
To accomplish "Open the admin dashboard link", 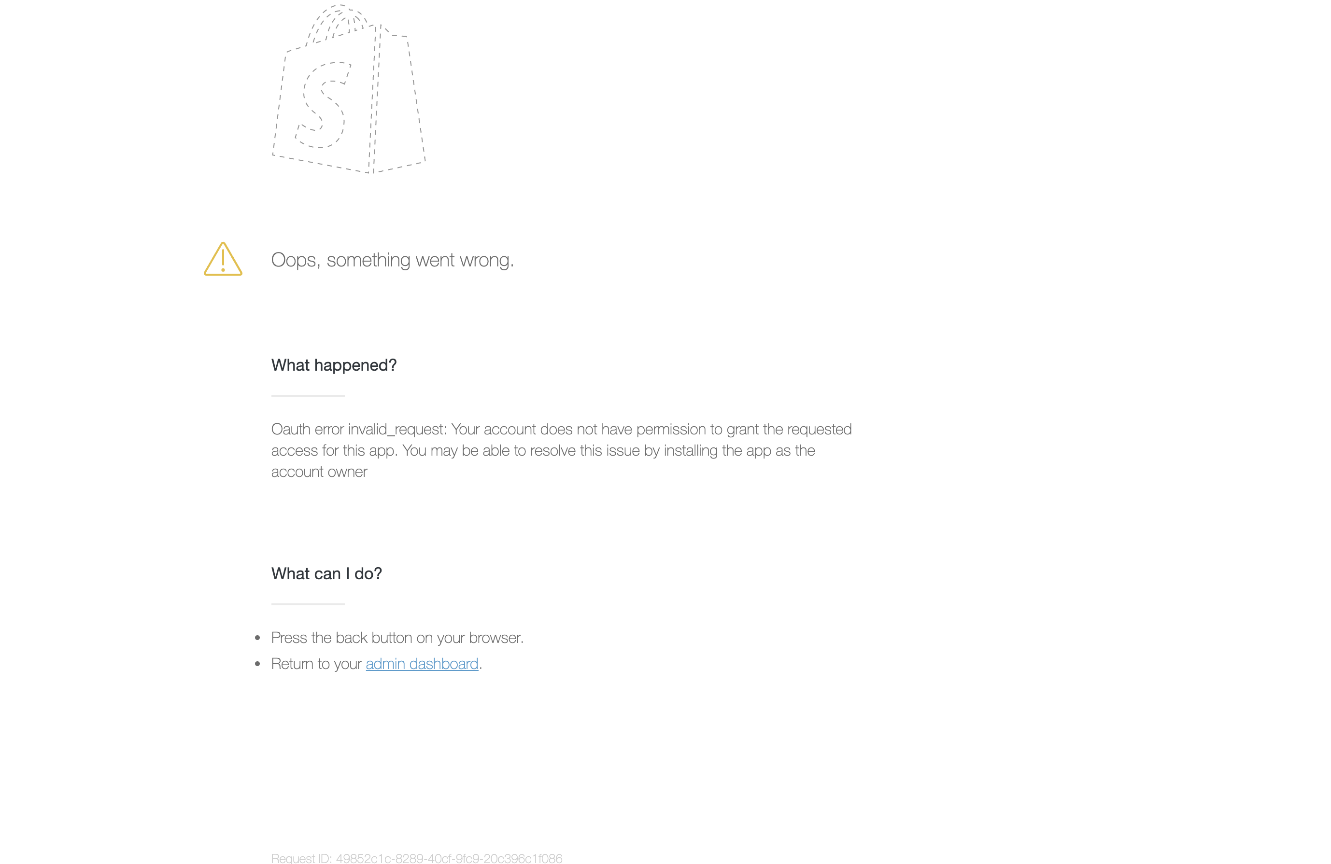I will pos(422,664).
